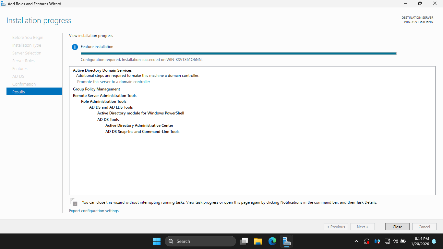
Task: Show hidden system tray icons
Action: 356,241
